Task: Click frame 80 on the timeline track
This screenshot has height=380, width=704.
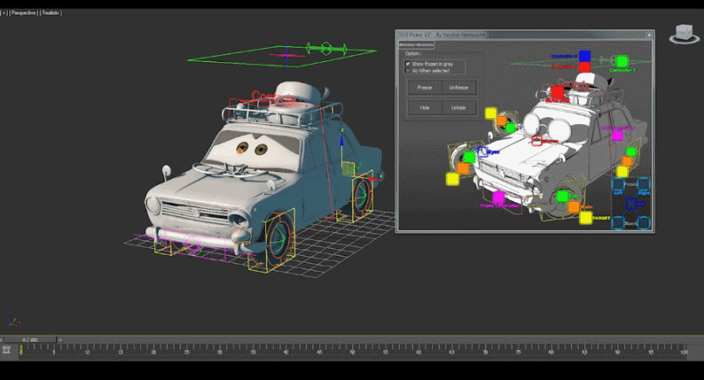Action: pos(551,350)
